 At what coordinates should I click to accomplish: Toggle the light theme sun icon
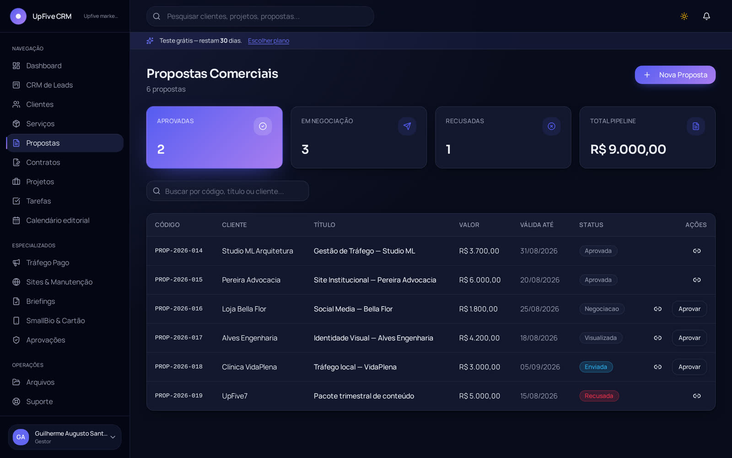coord(684,16)
